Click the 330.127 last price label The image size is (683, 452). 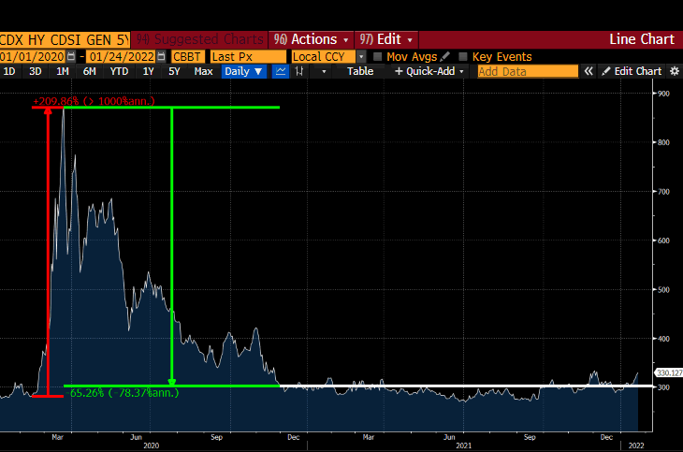pyautogui.click(x=669, y=372)
